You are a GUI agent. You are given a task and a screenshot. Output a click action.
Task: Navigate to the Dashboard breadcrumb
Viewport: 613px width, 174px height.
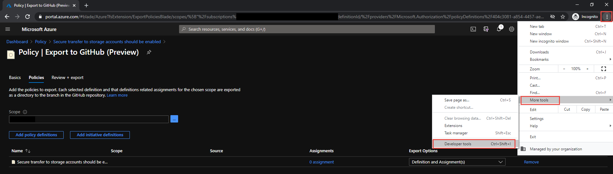pyautogui.click(x=17, y=42)
